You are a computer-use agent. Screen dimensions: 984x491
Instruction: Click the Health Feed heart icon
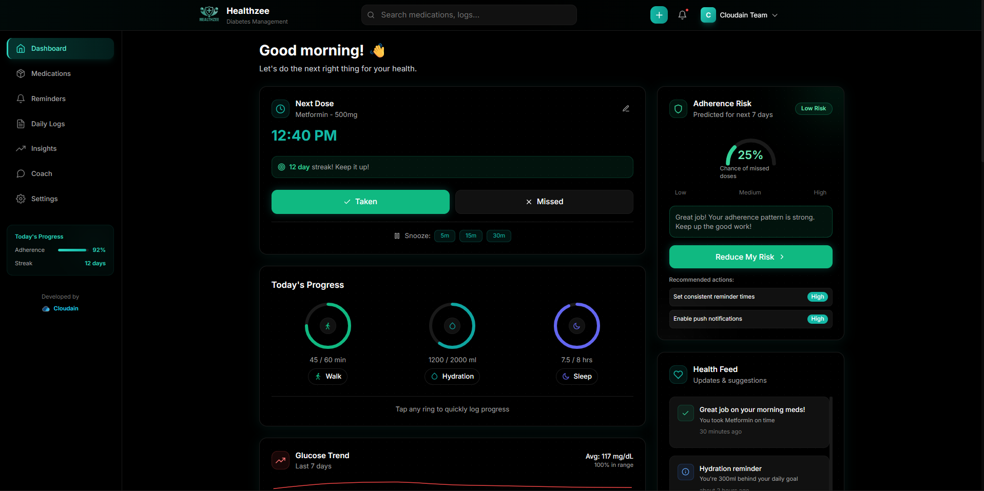point(678,375)
